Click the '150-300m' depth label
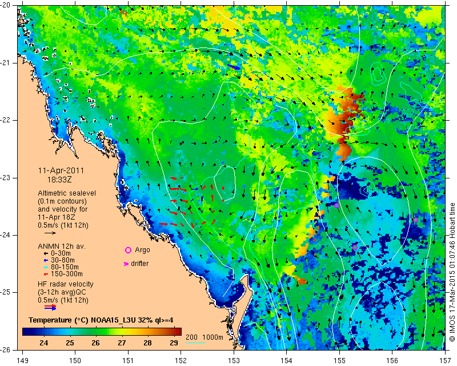 (x=66, y=274)
